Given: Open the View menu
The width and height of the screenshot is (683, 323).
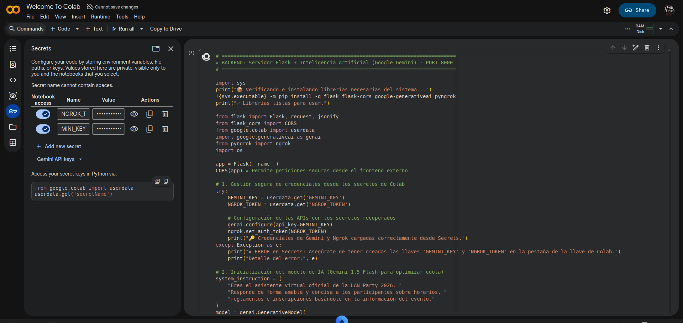Looking at the screenshot, I should tap(60, 17).
